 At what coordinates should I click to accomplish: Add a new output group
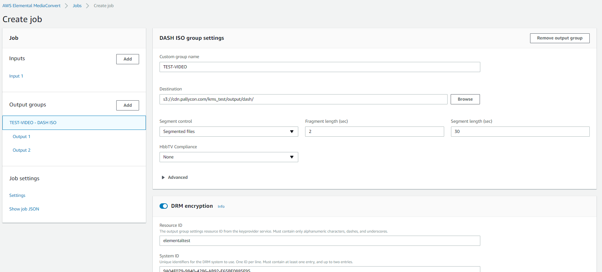[127, 105]
